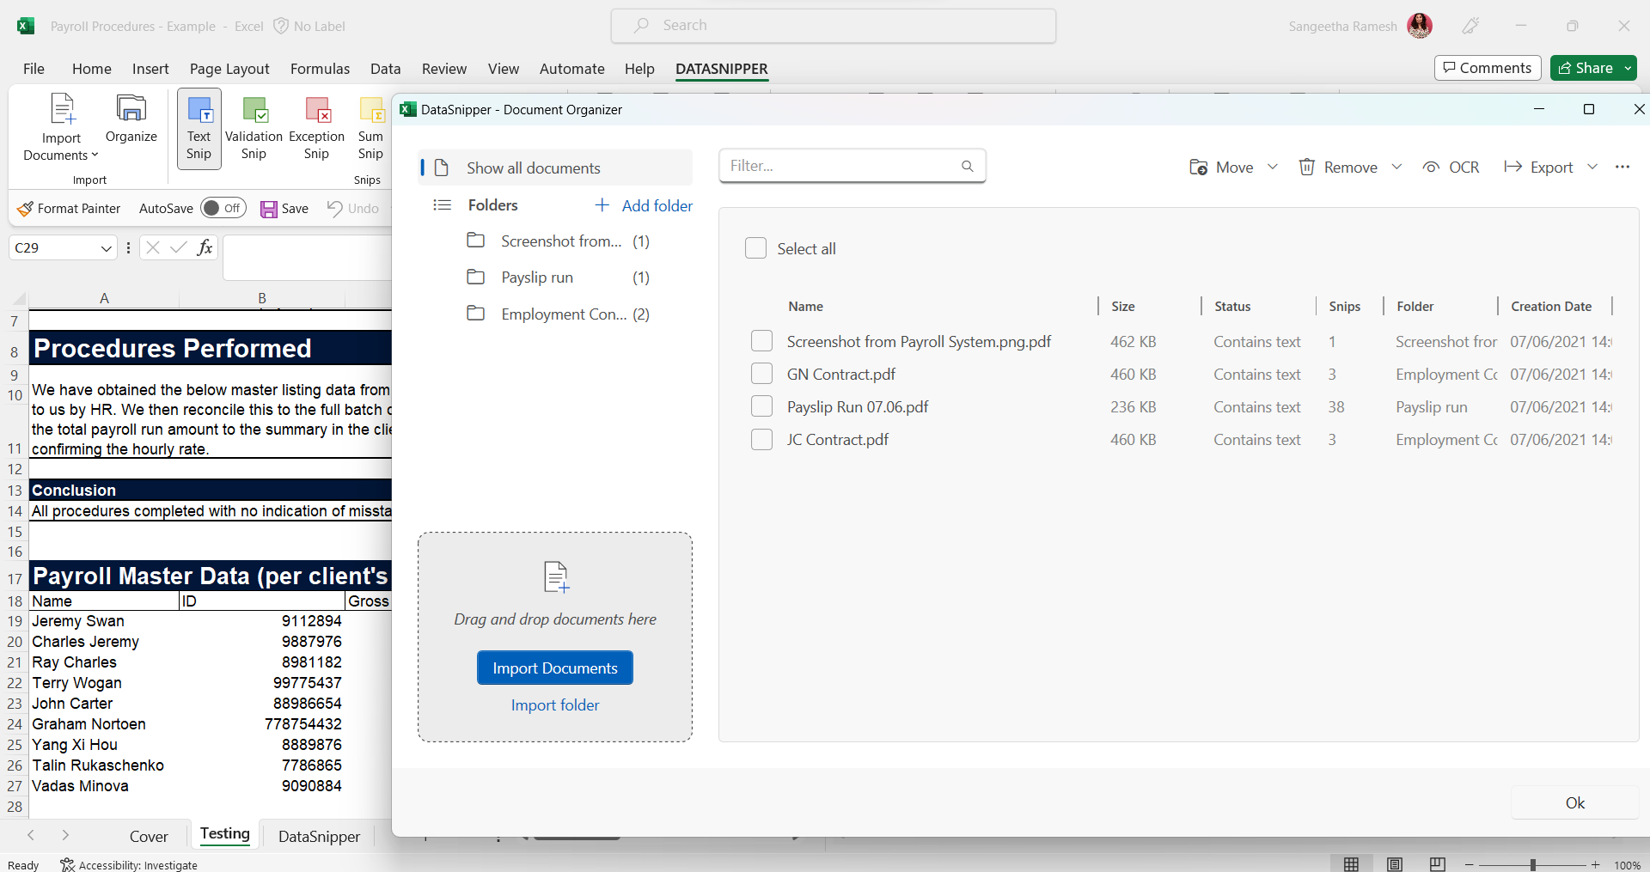
Task: Click the Import Documents ribbon icon
Action: click(x=62, y=110)
